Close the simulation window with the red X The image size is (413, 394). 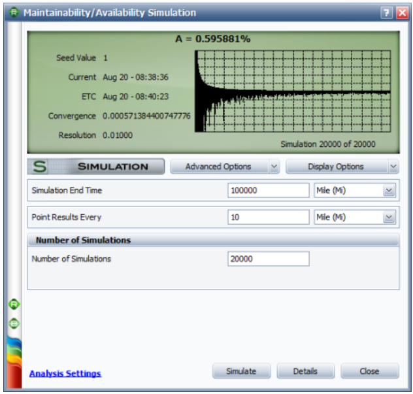click(402, 12)
